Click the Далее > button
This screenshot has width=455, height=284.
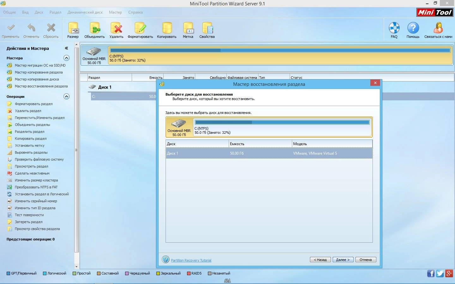[x=343, y=260]
